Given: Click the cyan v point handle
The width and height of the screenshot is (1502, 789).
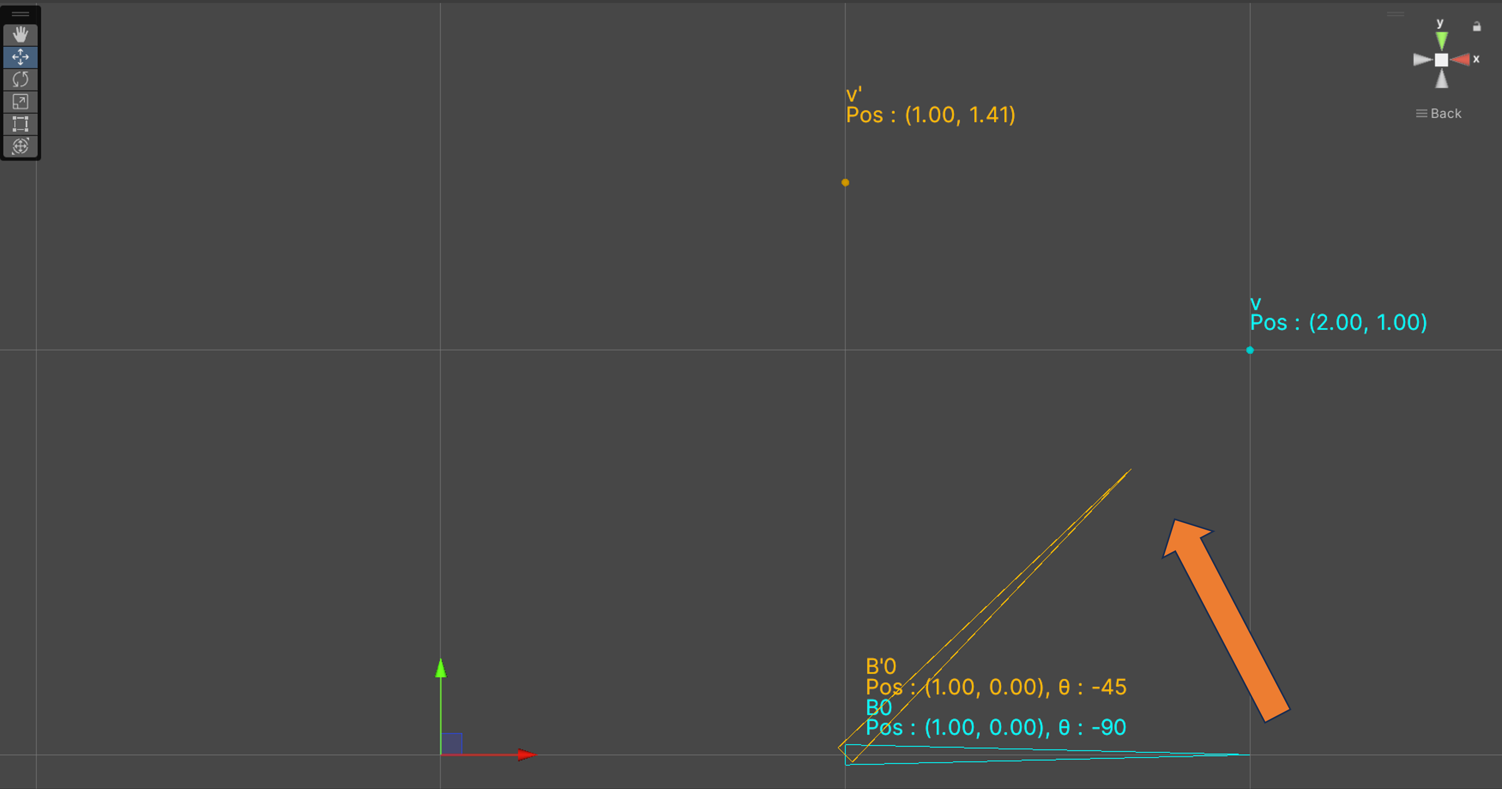Looking at the screenshot, I should coord(1249,351).
